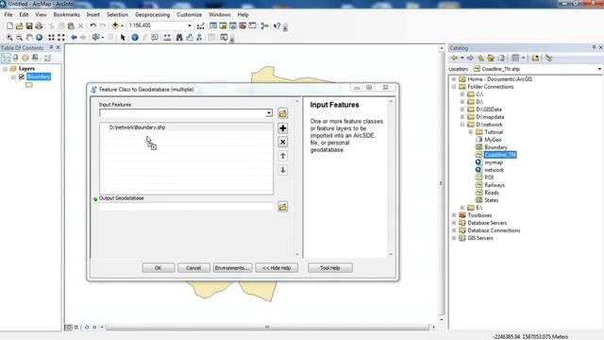
Task: Collapse the D:\network folder
Action: tap(462, 125)
